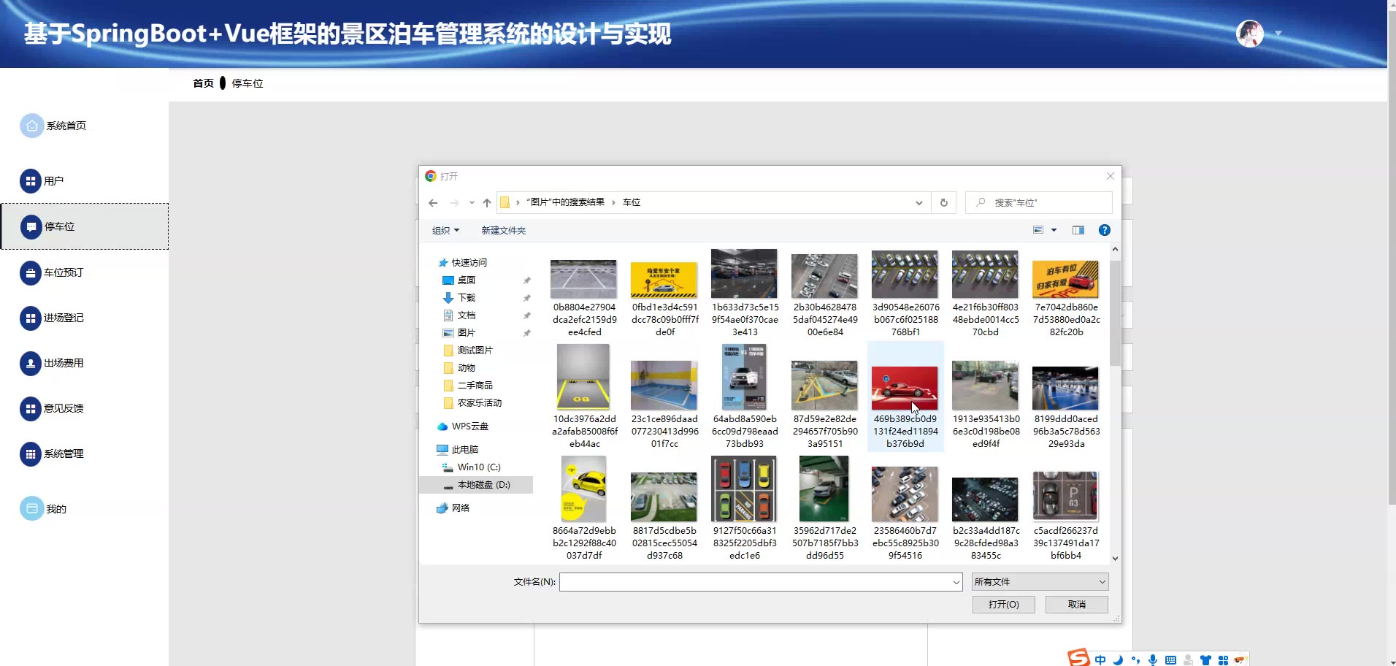Open WPS云盘 in the navigation pane

(469, 426)
